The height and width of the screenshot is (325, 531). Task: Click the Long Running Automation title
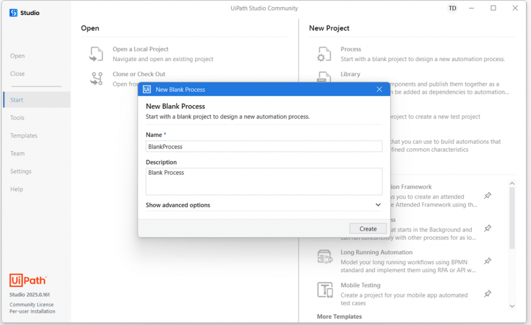(x=376, y=252)
